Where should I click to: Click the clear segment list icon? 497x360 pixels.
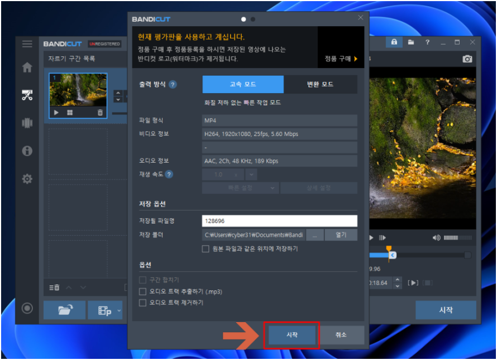tap(54, 288)
